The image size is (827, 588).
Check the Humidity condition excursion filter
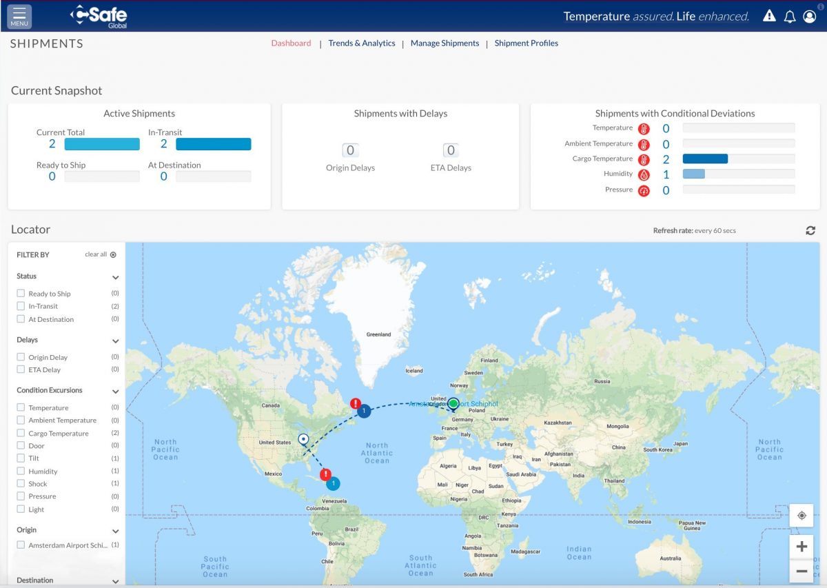pyautogui.click(x=21, y=471)
